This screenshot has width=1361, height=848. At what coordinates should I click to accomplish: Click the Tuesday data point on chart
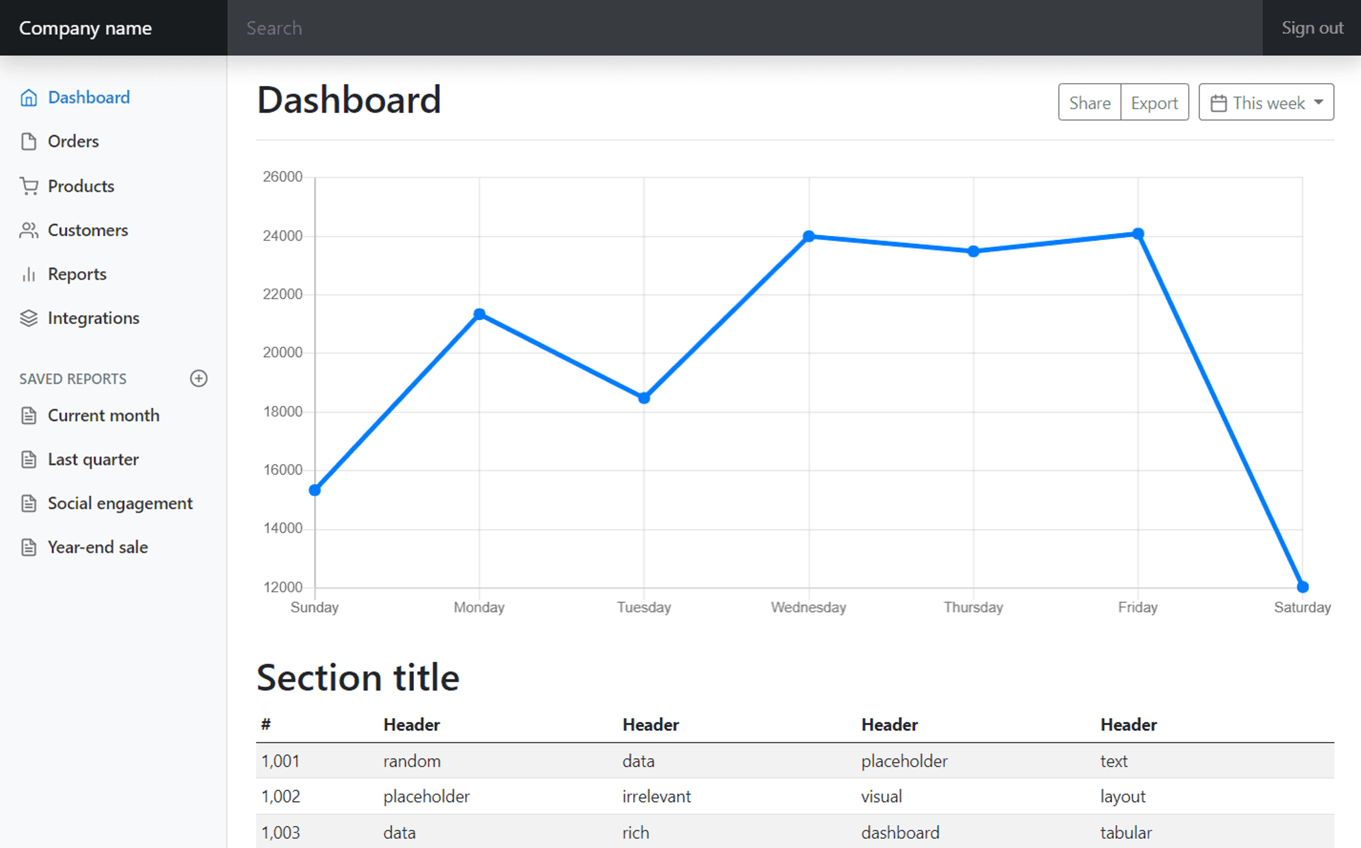click(x=644, y=398)
